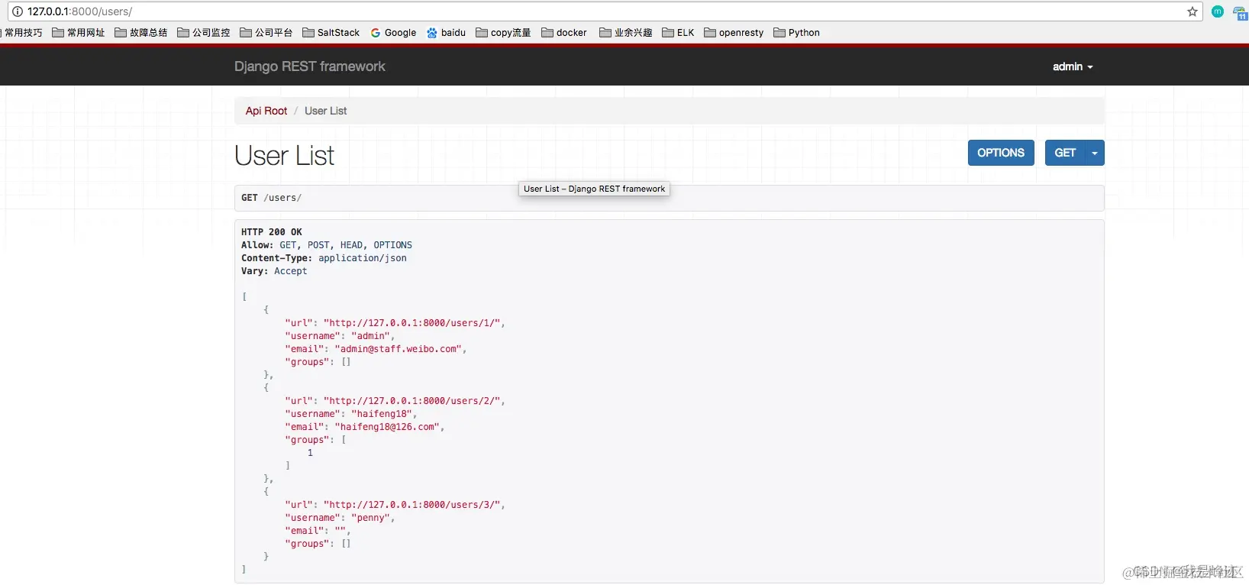
Task: Click the Vary: Accept line
Action: [274, 271]
